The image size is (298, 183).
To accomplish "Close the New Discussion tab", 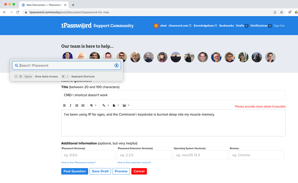I will [65, 5].
